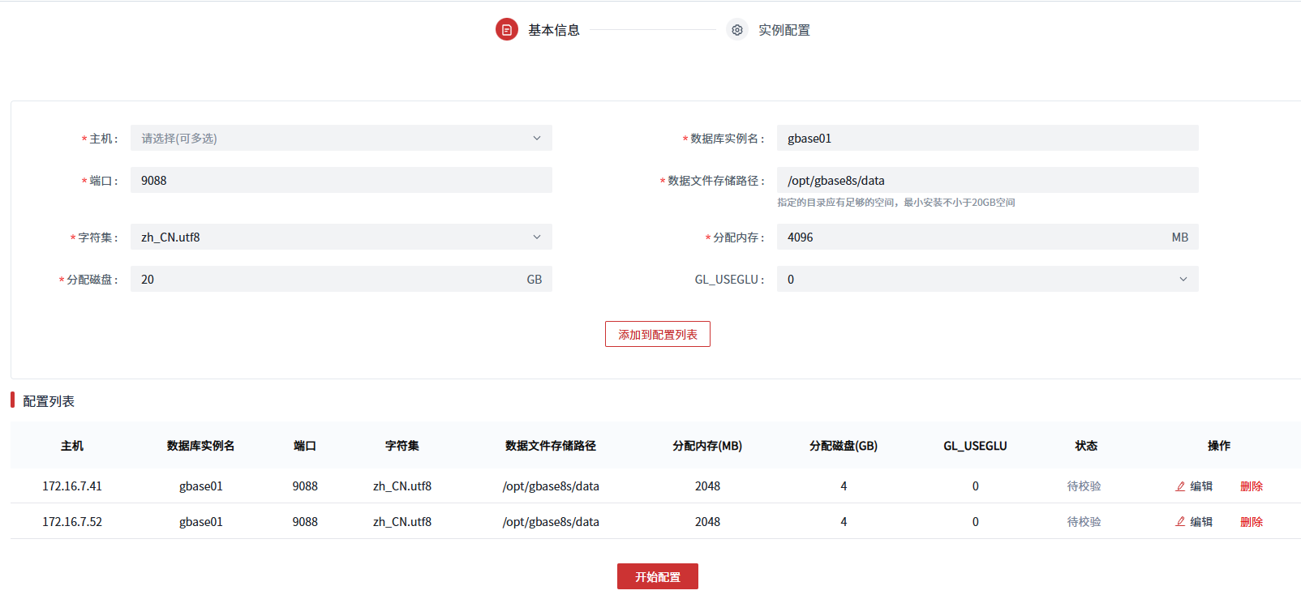Expand the 字符集 zh_CN.utf8 dropdown
Image resolution: width=1301 pixels, height=599 pixels.
tap(341, 237)
